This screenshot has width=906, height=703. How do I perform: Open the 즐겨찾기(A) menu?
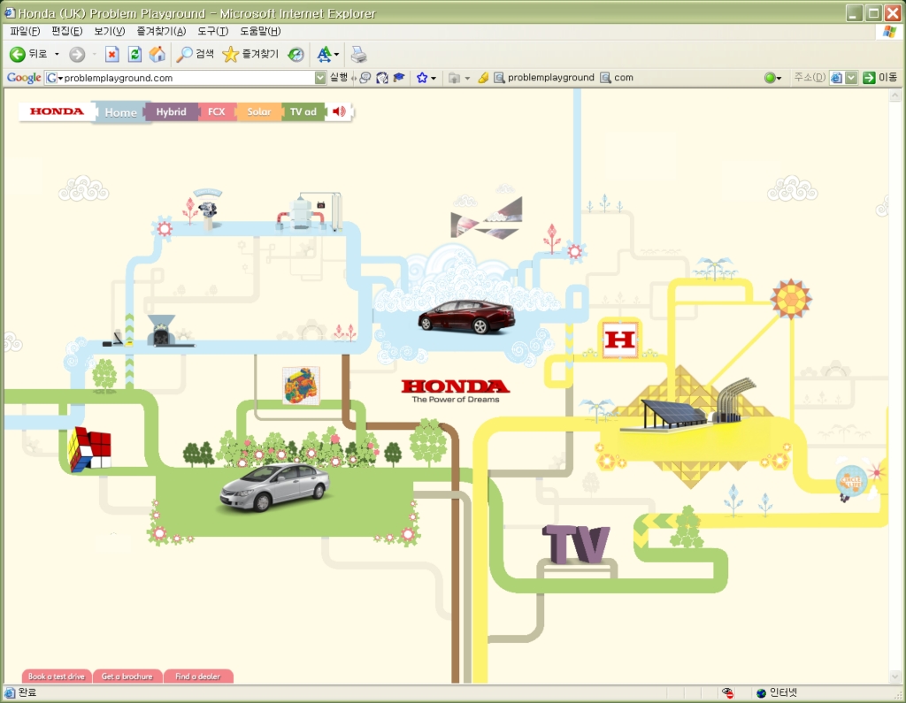pos(161,31)
